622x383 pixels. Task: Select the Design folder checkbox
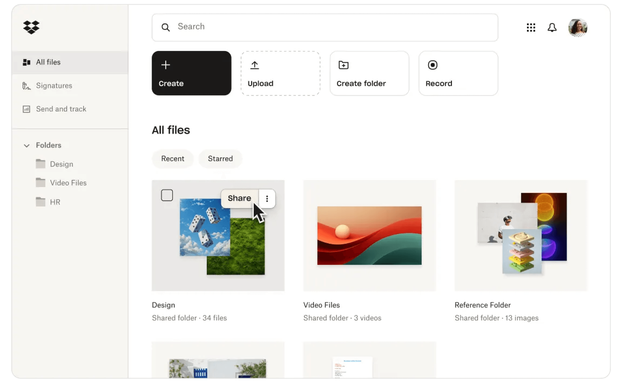click(167, 195)
